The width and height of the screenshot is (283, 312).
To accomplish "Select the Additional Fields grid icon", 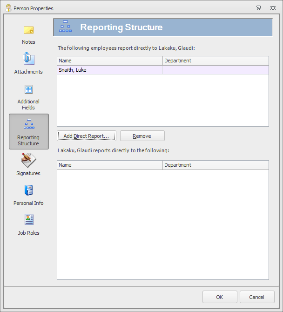I will click(x=29, y=89).
